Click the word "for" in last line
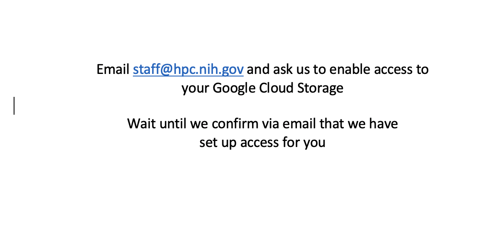This screenshot has width=489, height=243. coord(291,142)
